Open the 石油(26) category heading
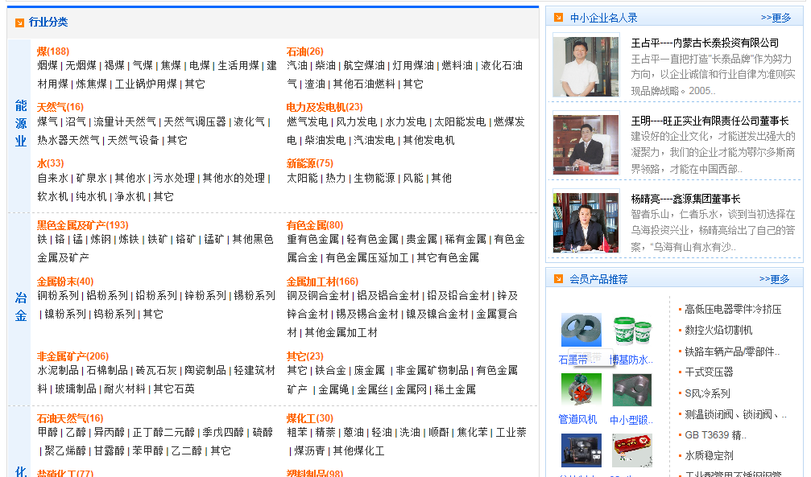The image size is (811, 477). point(305,51)
